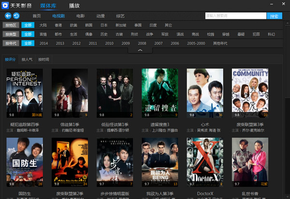
Task: Select 全部 in the type filter row
Action: [x=28, y=34]
